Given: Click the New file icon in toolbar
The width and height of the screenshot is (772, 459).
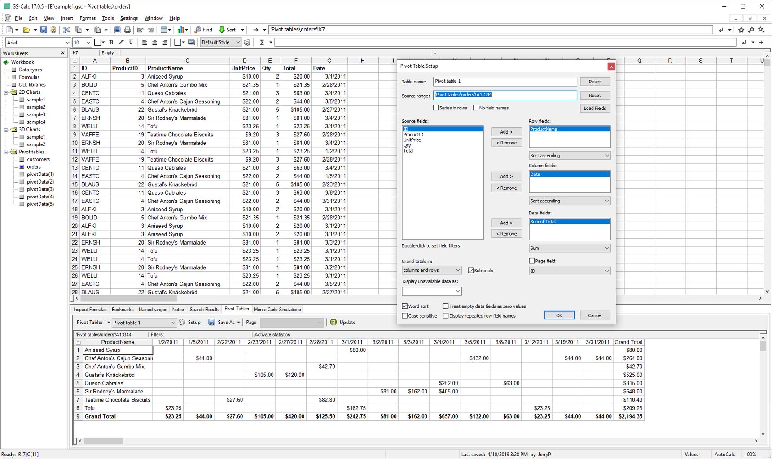Looking at the screenshot, I should click(x=9, y=30).
